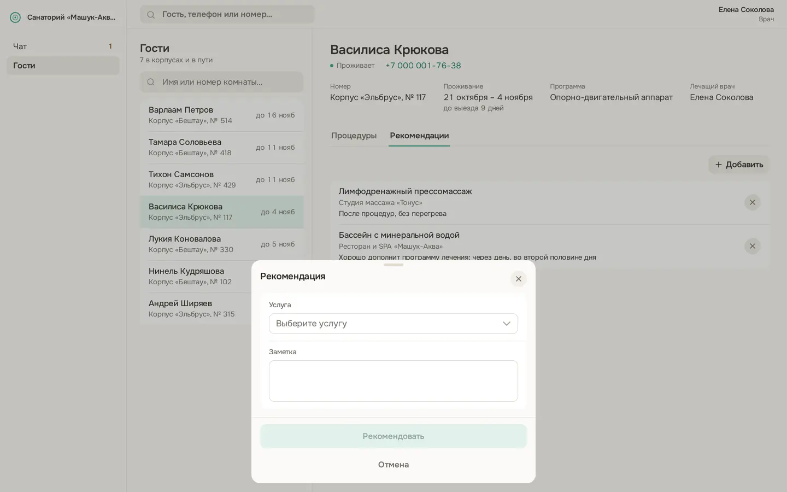
Task: Remove the Бассейн с минеральной водой recommendation
Action: (752, 246)
